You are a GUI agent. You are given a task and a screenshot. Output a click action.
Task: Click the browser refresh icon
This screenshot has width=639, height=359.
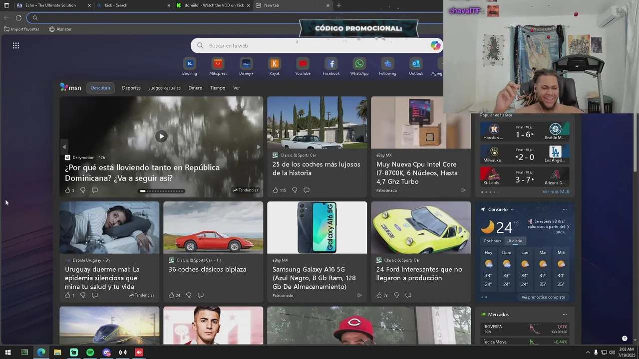click(18, 18)
